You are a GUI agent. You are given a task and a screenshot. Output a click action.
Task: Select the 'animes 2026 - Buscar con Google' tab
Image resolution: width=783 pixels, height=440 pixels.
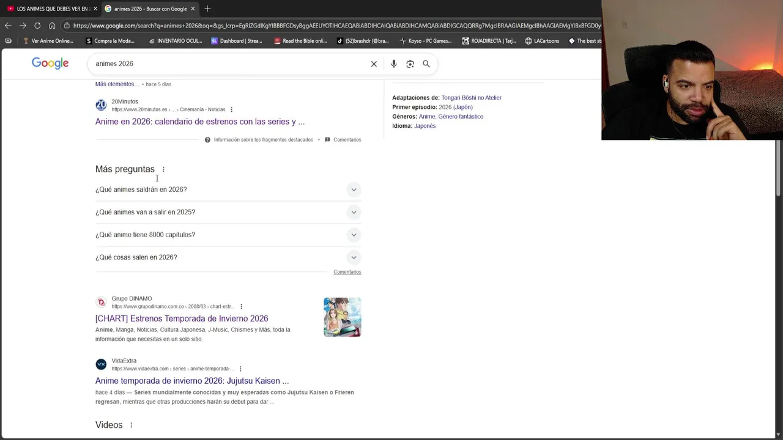(x=149, y=9)
